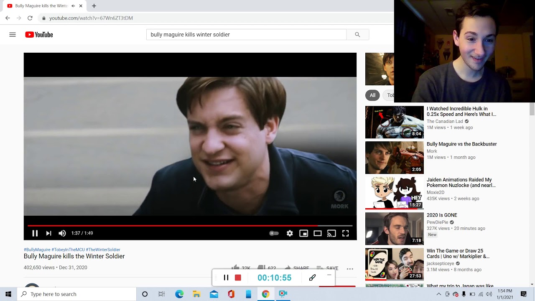
Task: Pause the screen recording
Action: 226,278
